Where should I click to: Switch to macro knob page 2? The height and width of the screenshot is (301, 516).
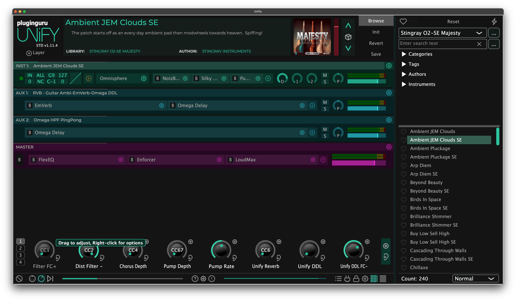tap(20, 248)
